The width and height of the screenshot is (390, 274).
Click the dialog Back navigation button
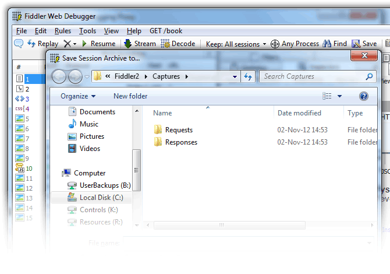point(59,76)
